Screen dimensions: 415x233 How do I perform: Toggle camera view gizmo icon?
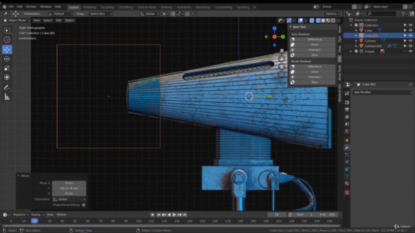(281, 66)
